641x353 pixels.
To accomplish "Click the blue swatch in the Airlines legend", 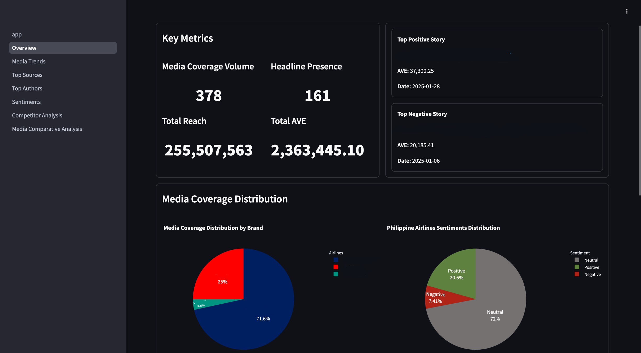I will (x=336, y=260).
